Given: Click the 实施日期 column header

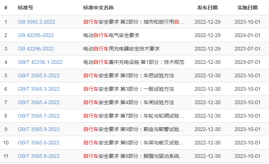Looking at the screenshot, I should tap(248, 8).
